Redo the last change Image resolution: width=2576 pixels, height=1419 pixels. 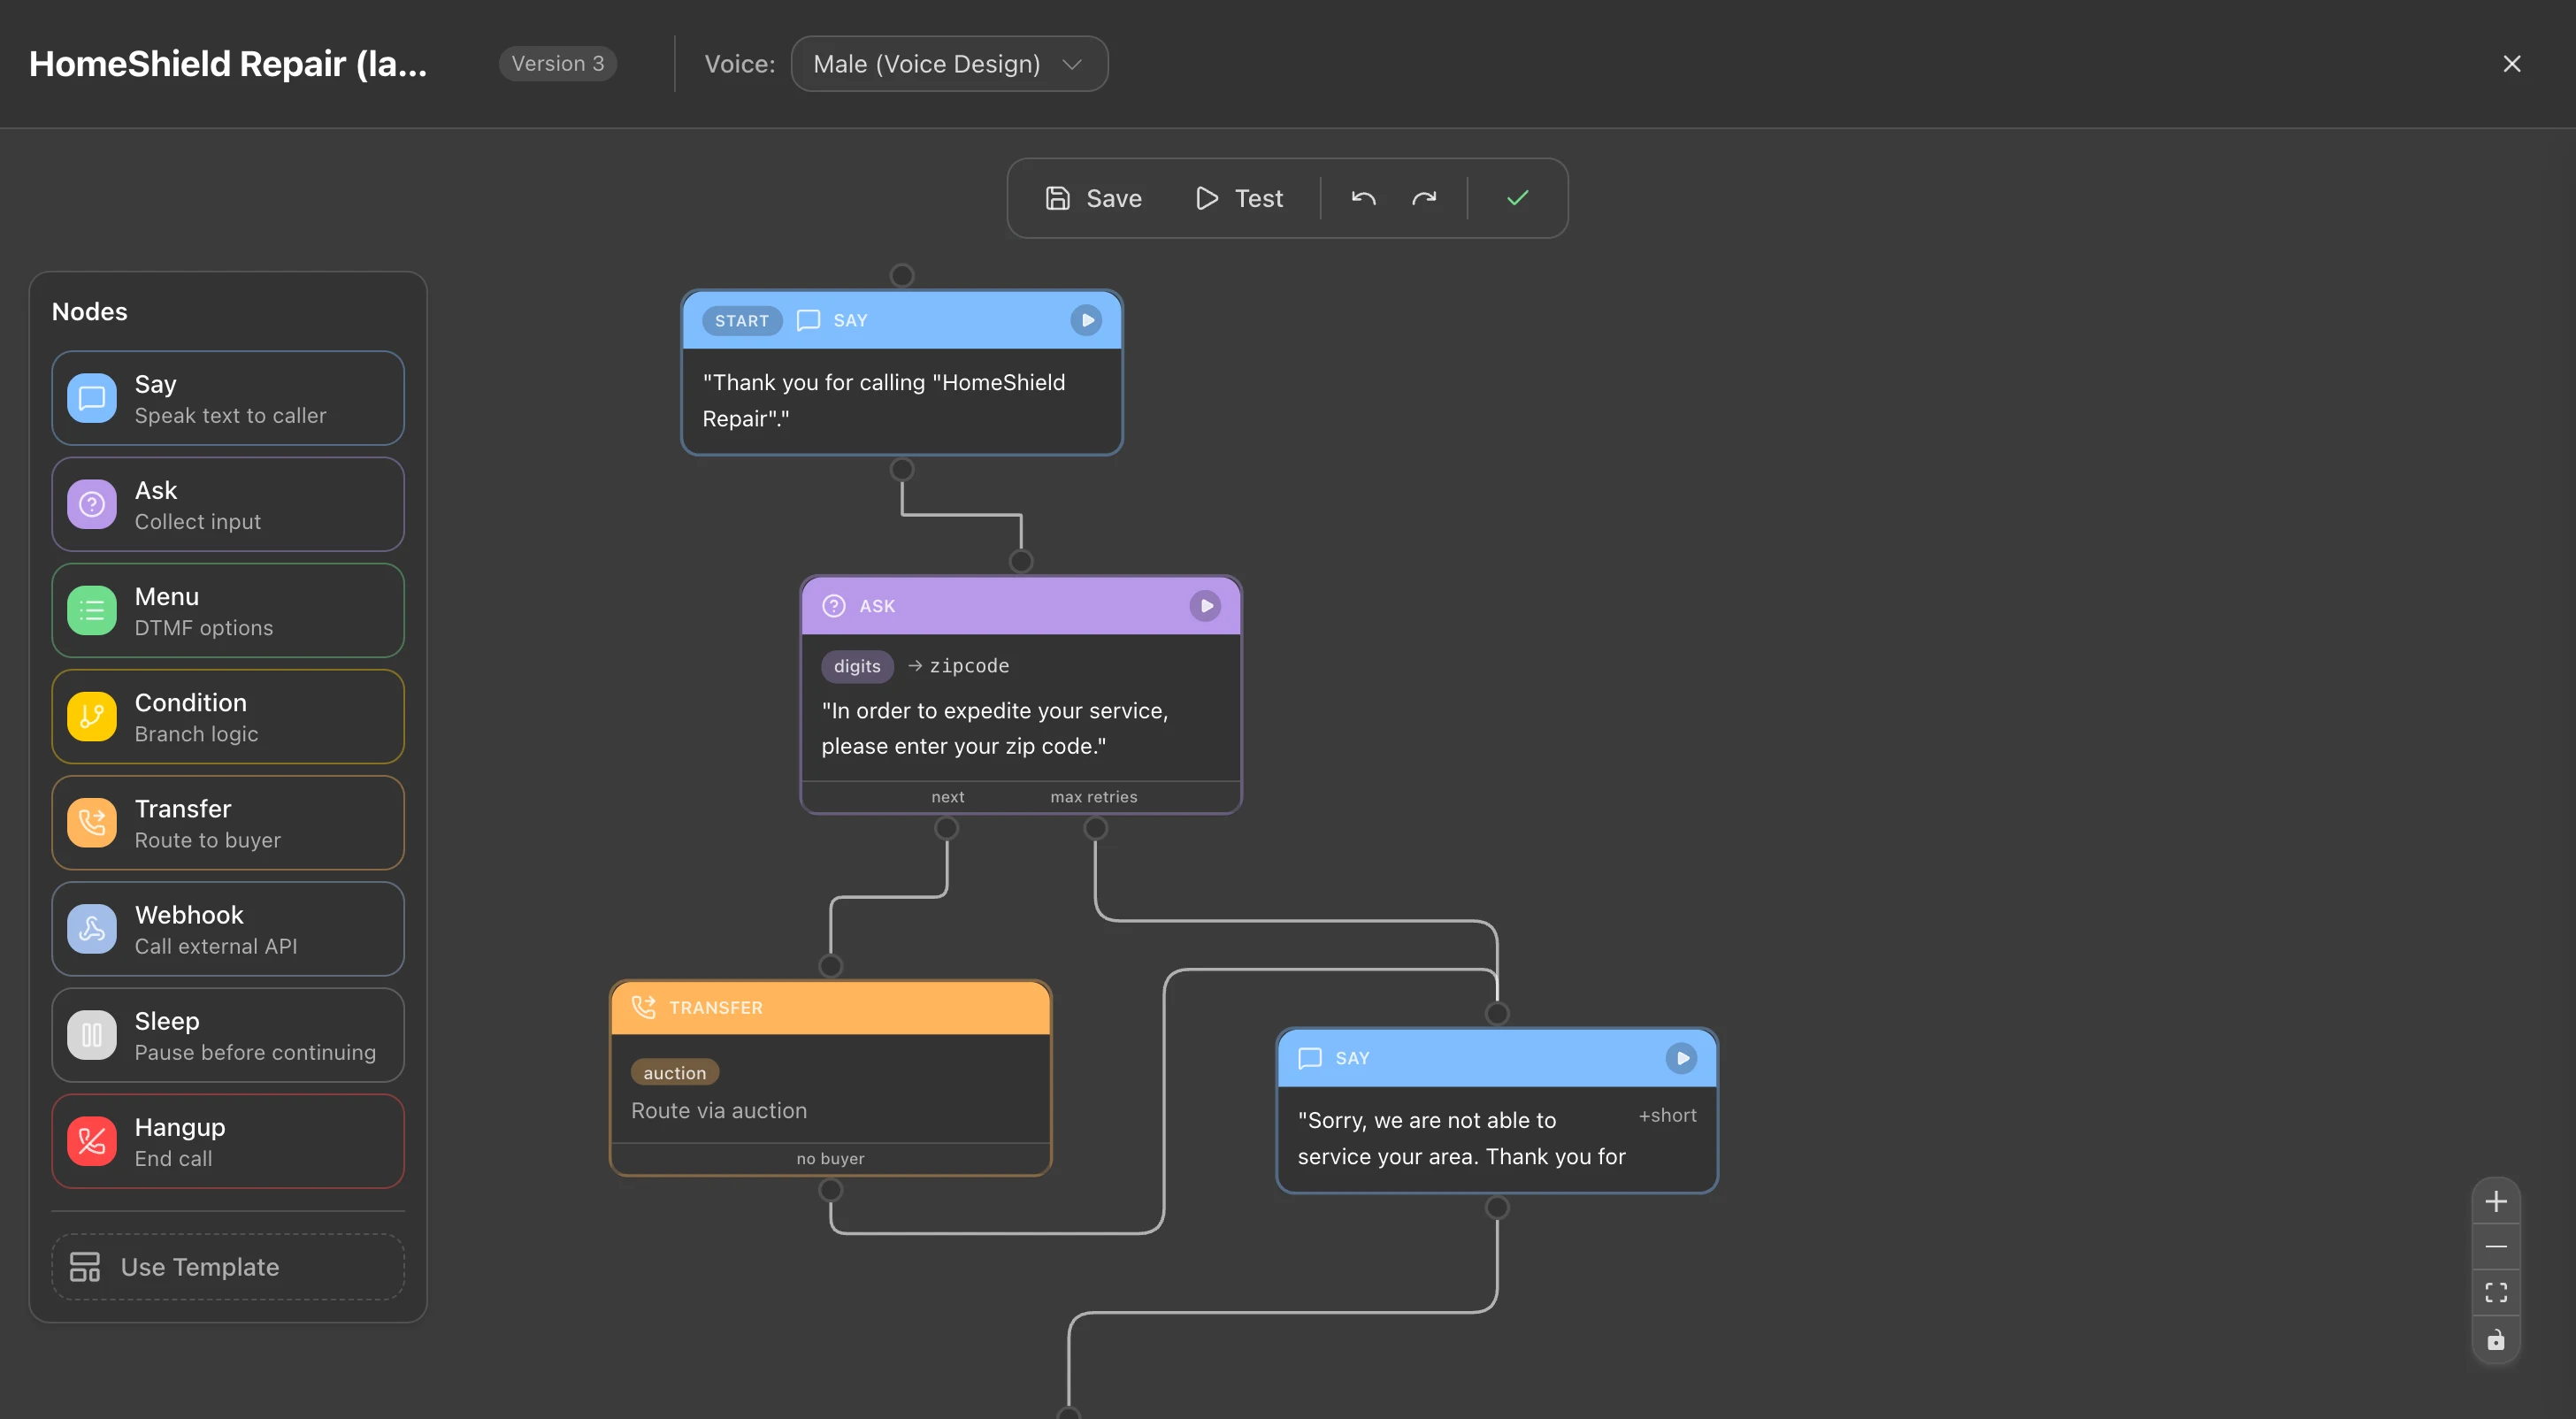coord(1424,198)
